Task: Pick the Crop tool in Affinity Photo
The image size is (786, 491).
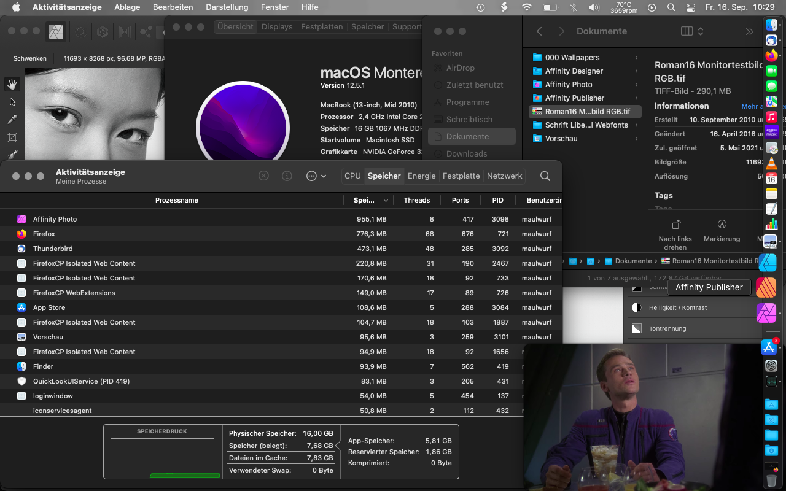Action: 12,137
